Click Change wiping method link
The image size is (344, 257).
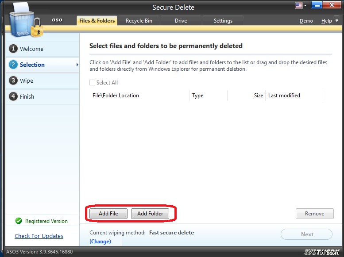pos(100,242)
